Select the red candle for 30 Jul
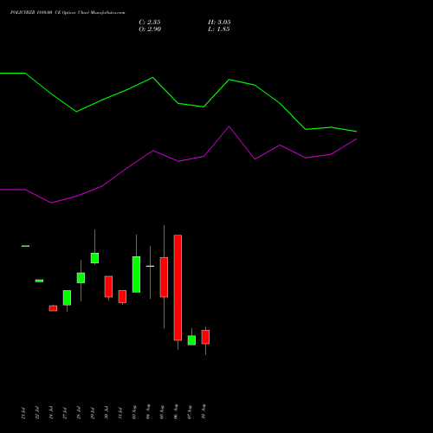This screenshot has width=433, height=433. [x=108, y=287]
